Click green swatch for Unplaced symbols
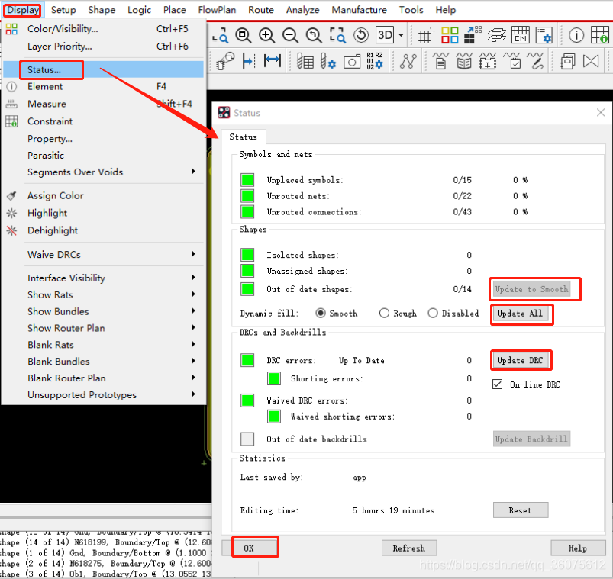613x579 pixels. click(247, 180)
